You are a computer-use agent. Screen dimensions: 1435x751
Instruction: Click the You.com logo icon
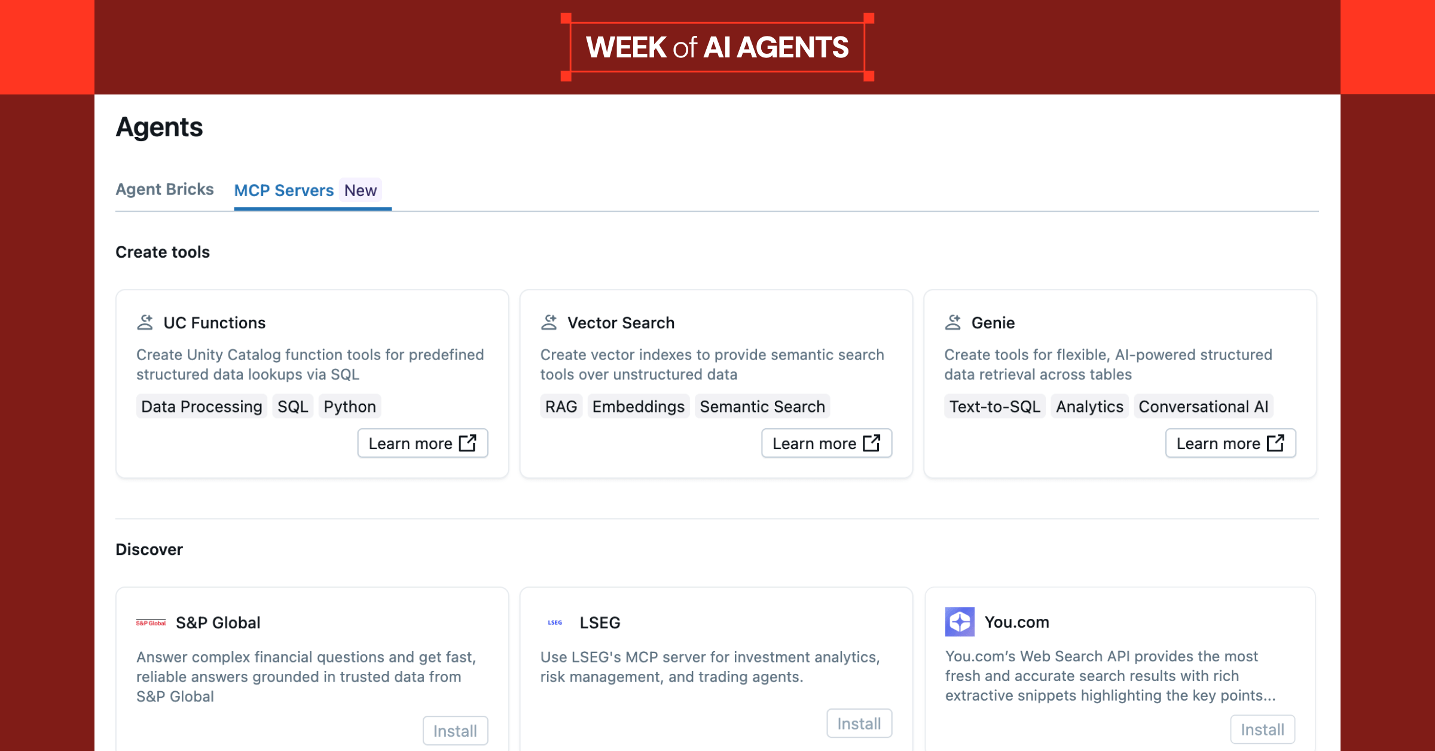(961, 622)
